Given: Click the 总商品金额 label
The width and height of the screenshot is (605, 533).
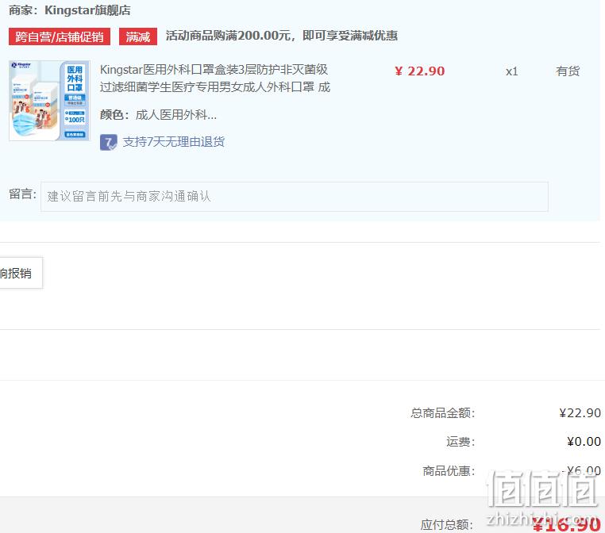Looking at the screenshot, I should click(x=442, y=413).
